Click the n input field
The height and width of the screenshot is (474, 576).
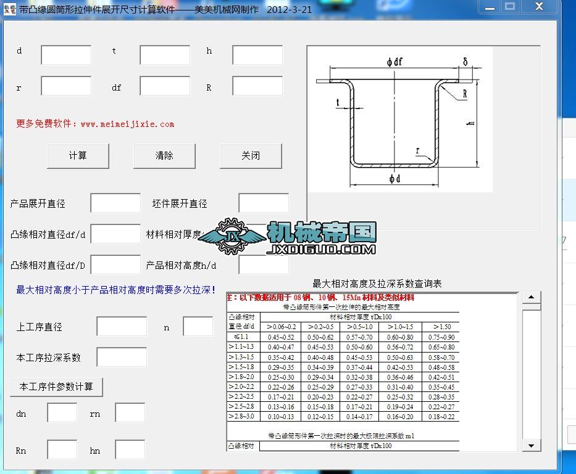point(198,326)
